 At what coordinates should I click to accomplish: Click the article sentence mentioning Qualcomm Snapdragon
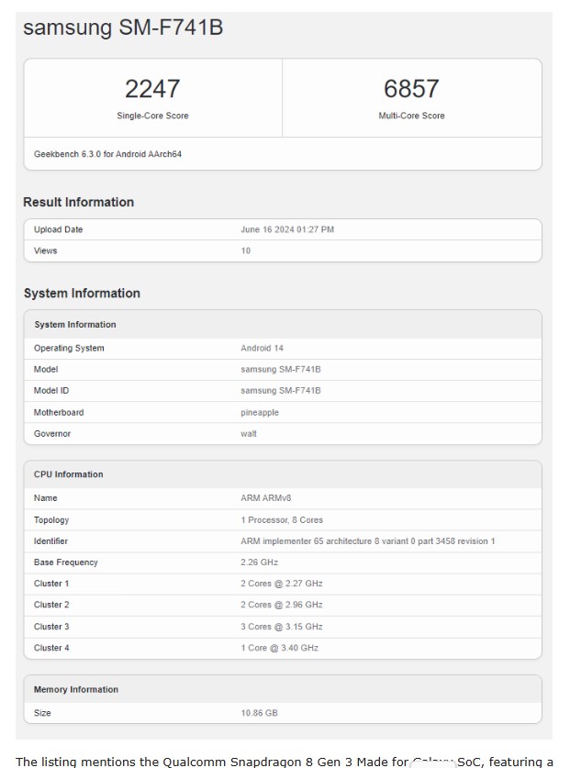tap(285, 762)
